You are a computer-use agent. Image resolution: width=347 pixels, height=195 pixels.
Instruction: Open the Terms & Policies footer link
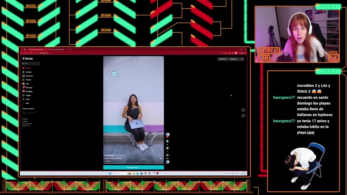pos(27,124)
